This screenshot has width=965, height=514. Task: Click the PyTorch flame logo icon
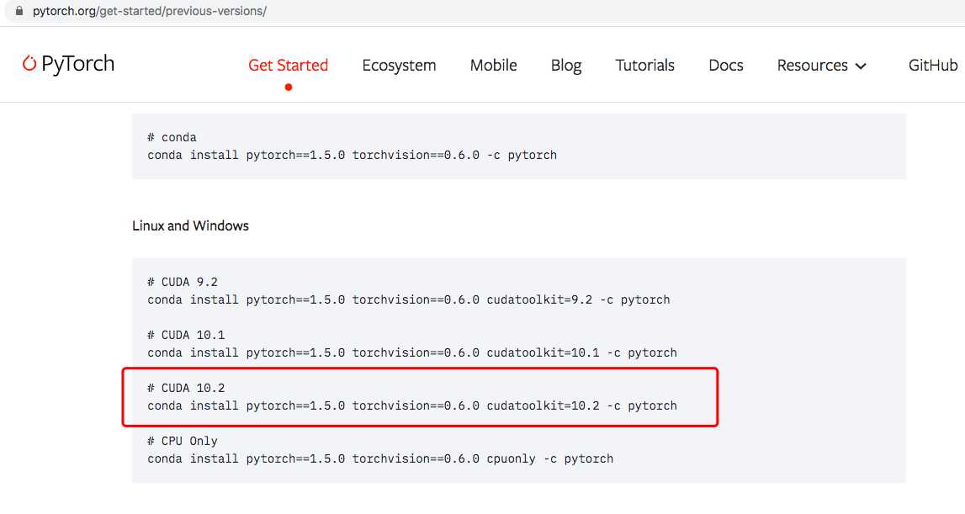(x=29, y=63)
